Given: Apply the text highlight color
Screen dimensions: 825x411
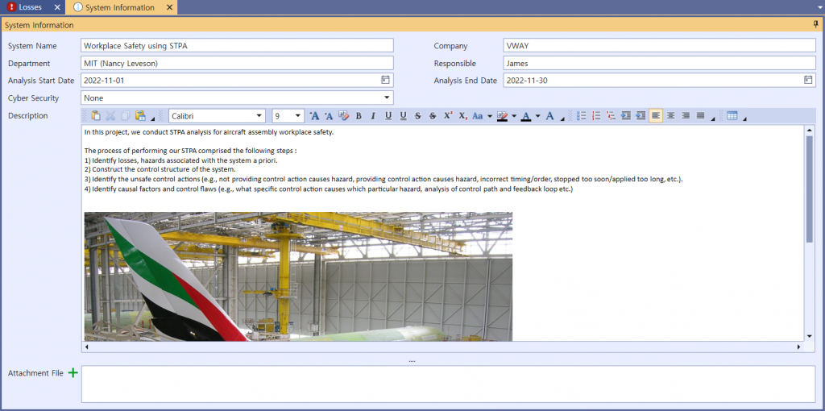Looking at the screenshot, I should click(503, 116).
